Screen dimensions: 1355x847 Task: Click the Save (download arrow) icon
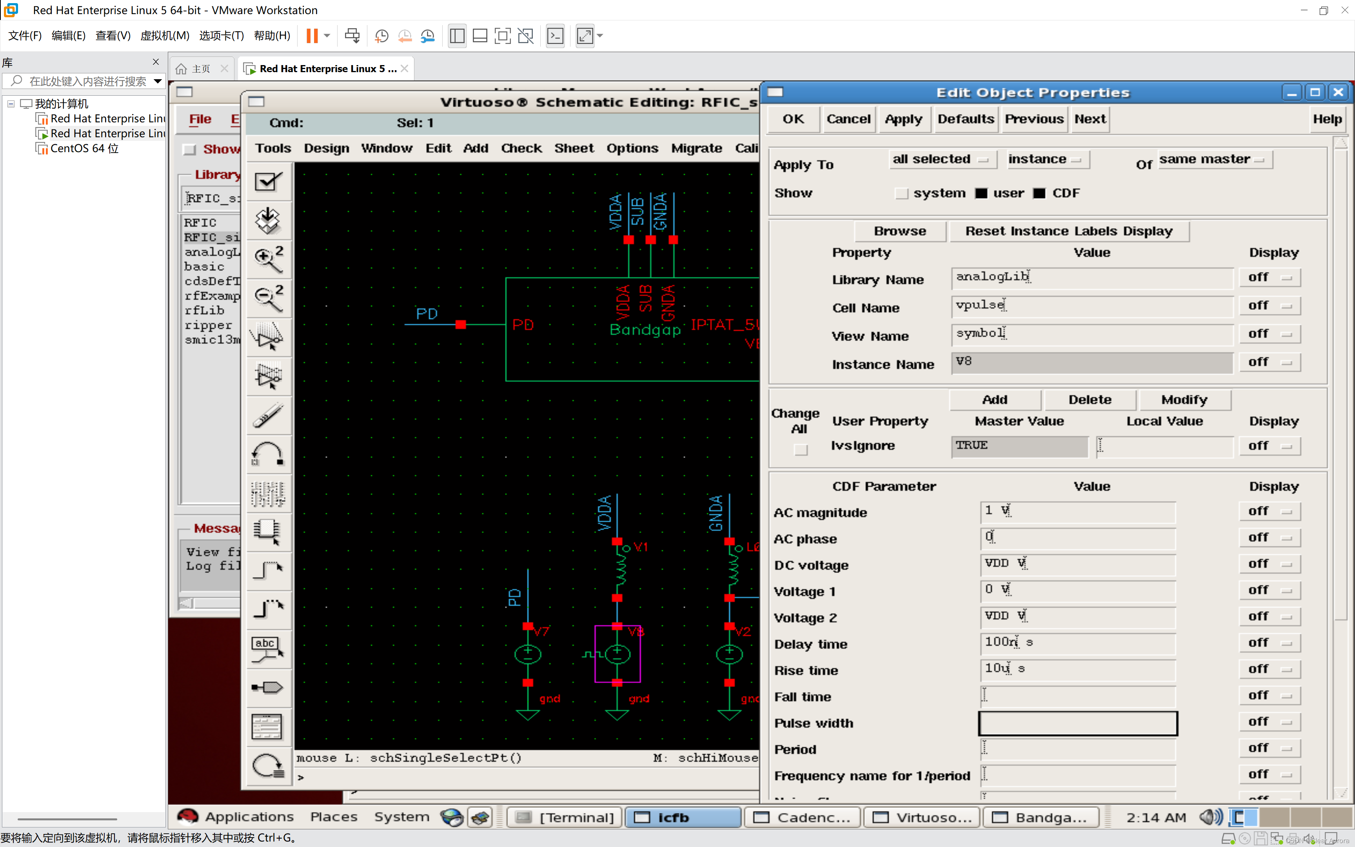pos(268,220)
